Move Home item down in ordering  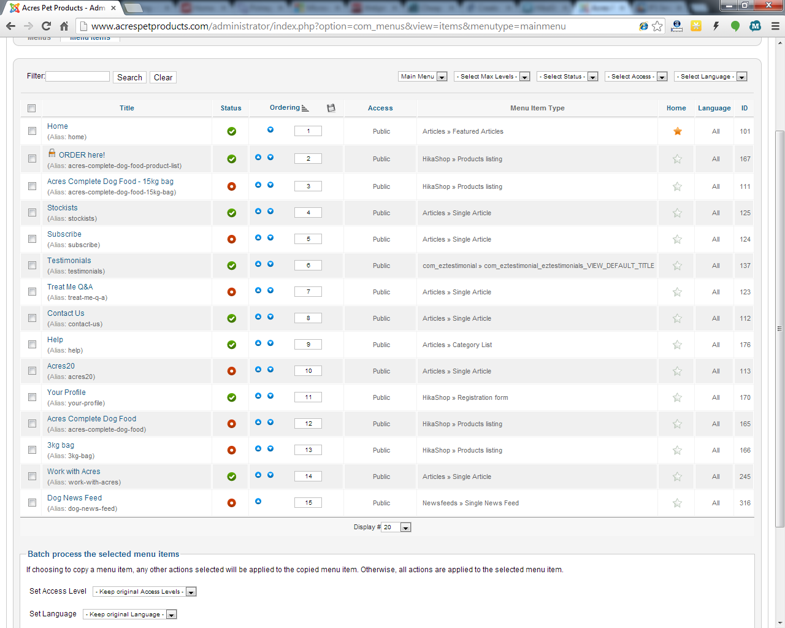(x=270, y=130)
